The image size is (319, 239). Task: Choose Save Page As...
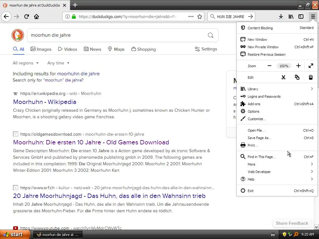point(277,138)
